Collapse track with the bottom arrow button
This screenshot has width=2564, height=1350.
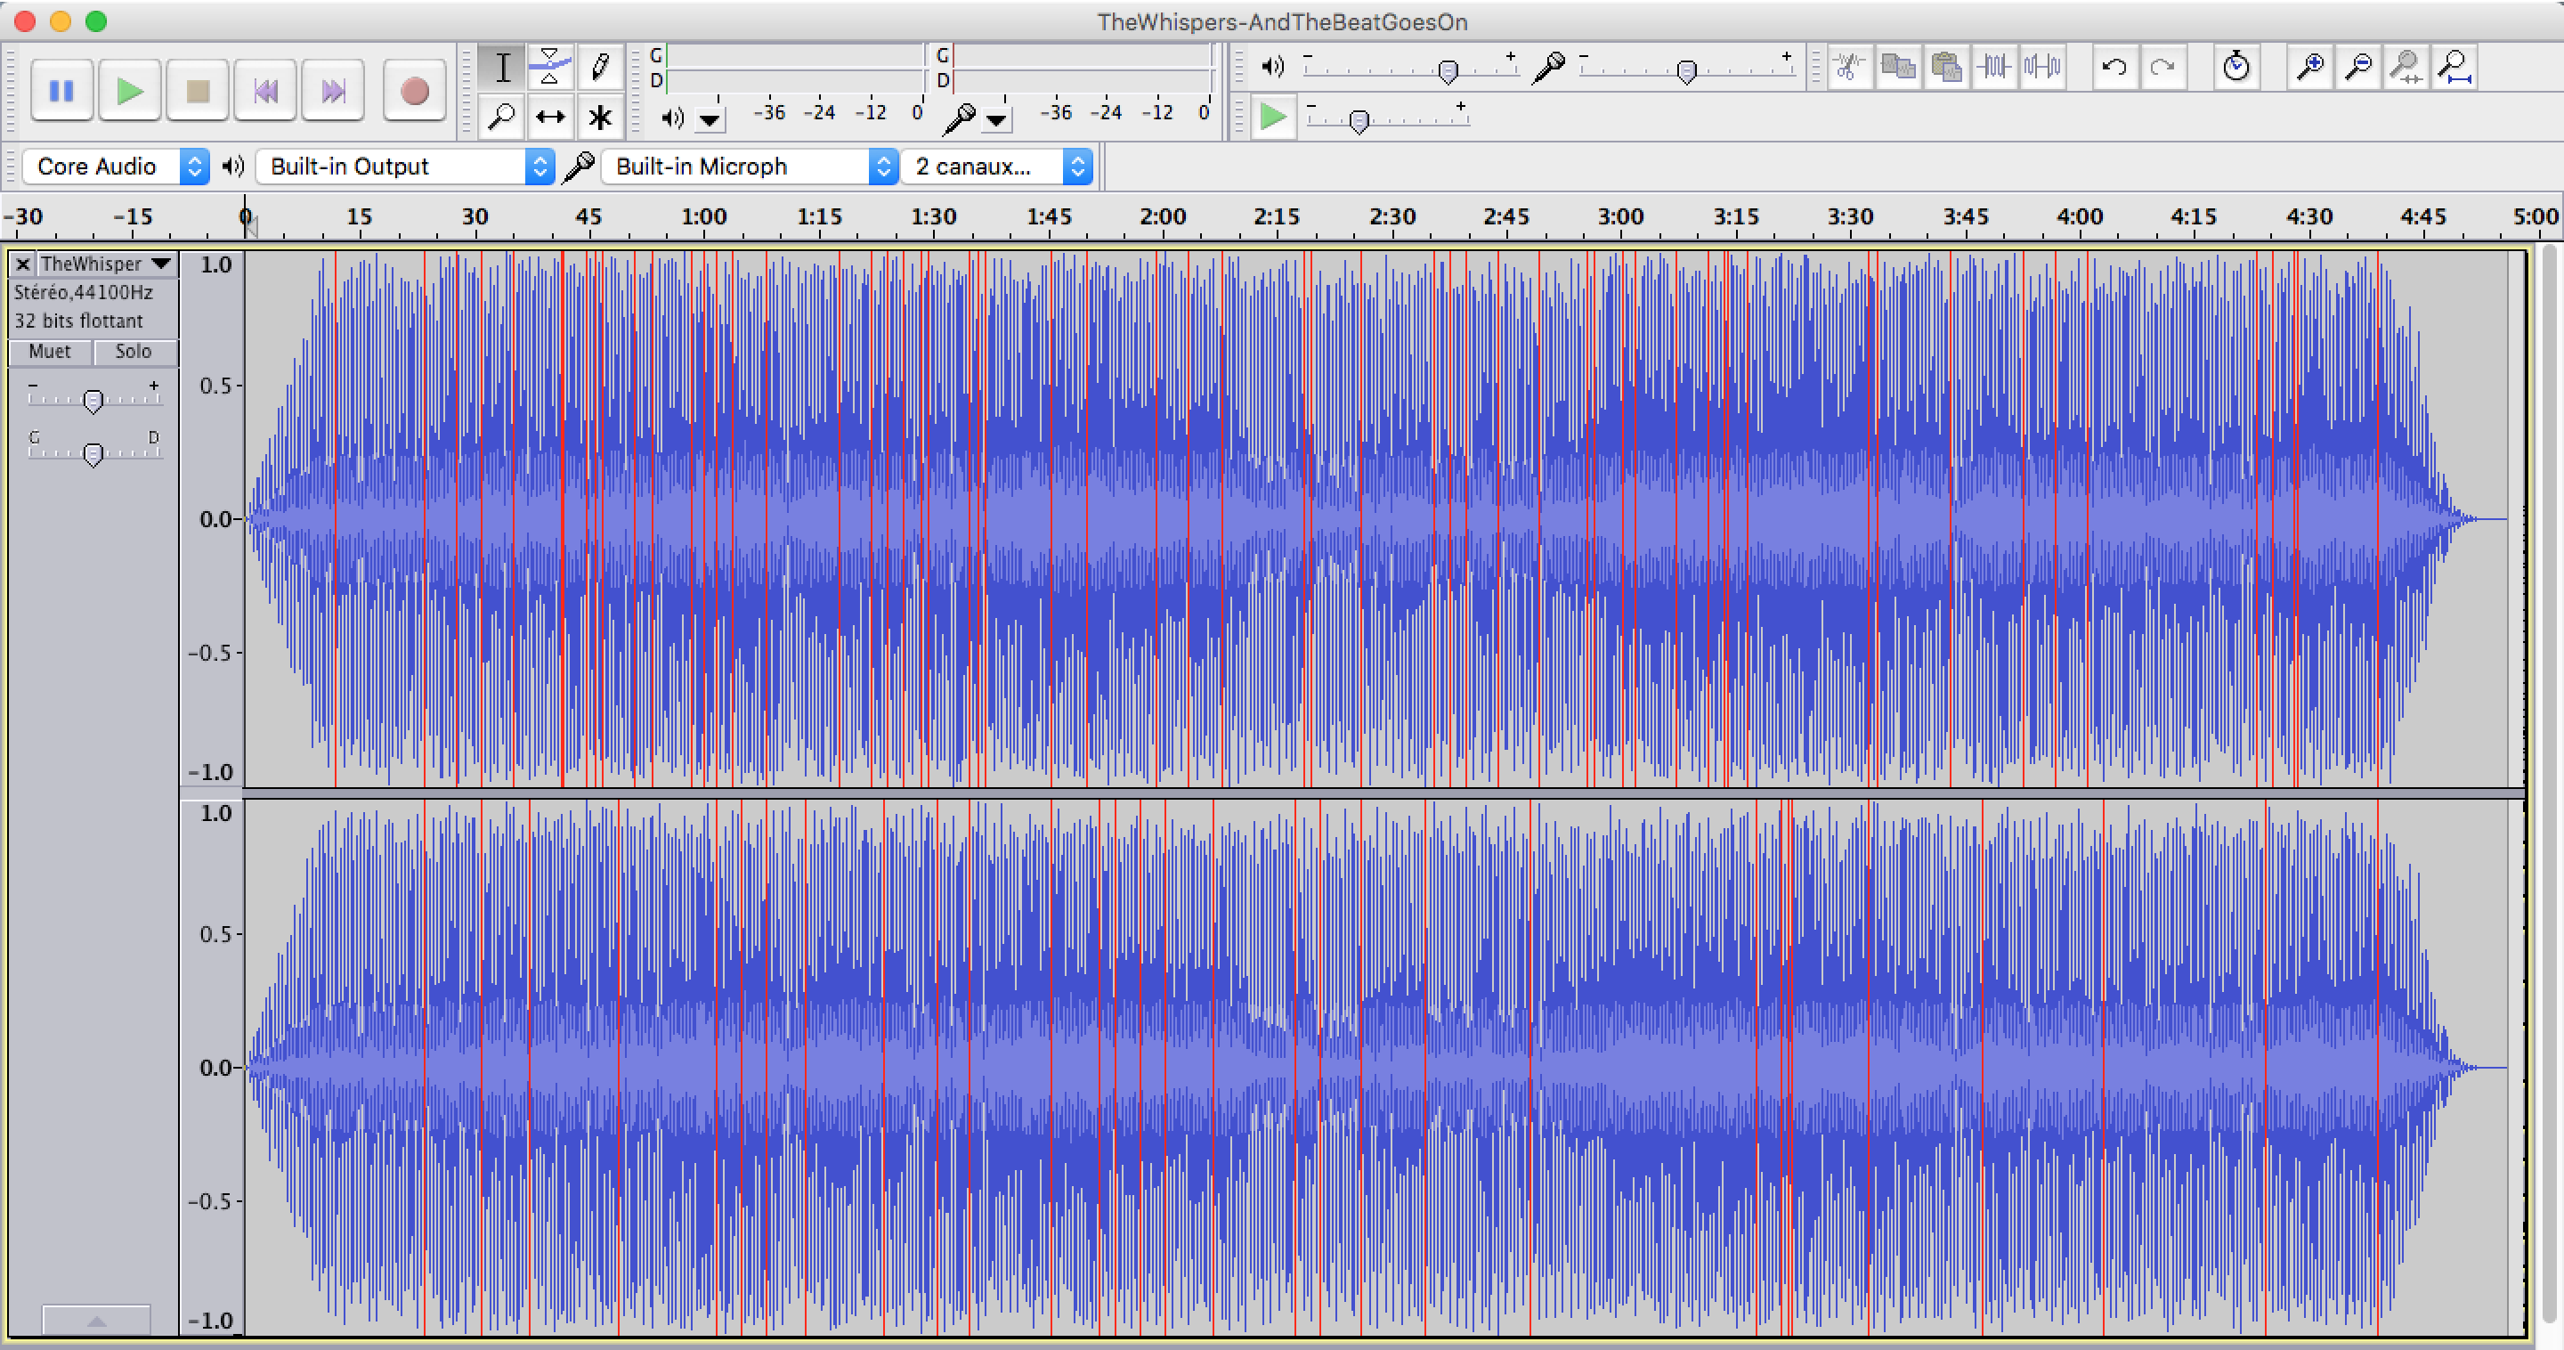coord(96,1322)
